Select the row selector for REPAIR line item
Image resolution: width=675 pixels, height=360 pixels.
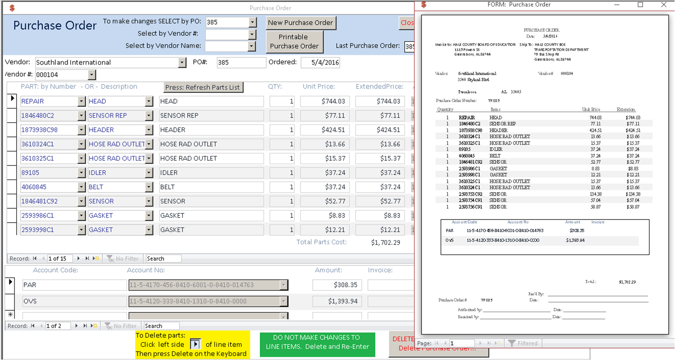click(x=12, y=101)
